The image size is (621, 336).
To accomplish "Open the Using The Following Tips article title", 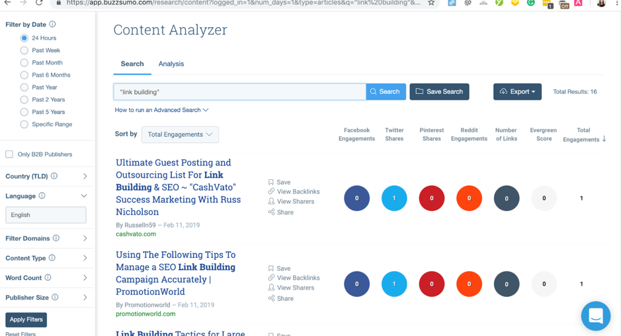I will pyautogui.click(x=176, y=273).
